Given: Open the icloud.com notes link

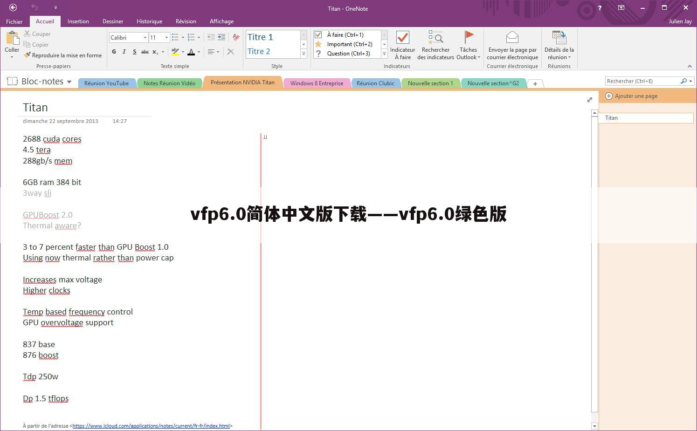Looking at the screenshot, I should pos(151,426).
